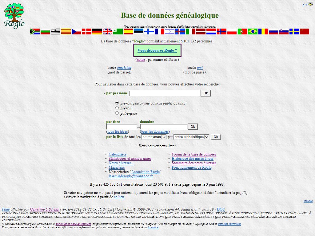Select the Finnish flag
315x236 pixels.
[149, 32]
